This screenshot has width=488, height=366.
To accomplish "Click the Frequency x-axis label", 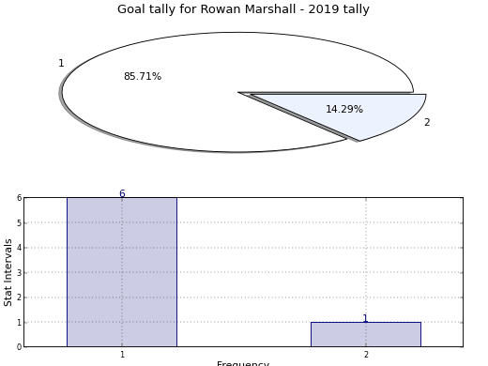I will (243, 363).
